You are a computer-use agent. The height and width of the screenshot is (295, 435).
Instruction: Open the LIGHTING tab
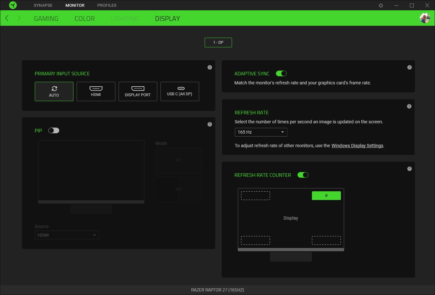[x=125, y=18]
